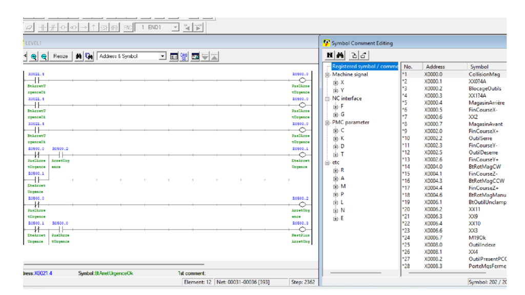Select the E item under etc

coord(342,218)
